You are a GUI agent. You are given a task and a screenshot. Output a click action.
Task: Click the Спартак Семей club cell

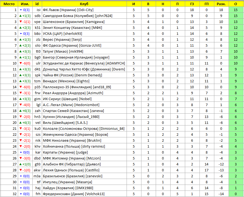[84, 111]
